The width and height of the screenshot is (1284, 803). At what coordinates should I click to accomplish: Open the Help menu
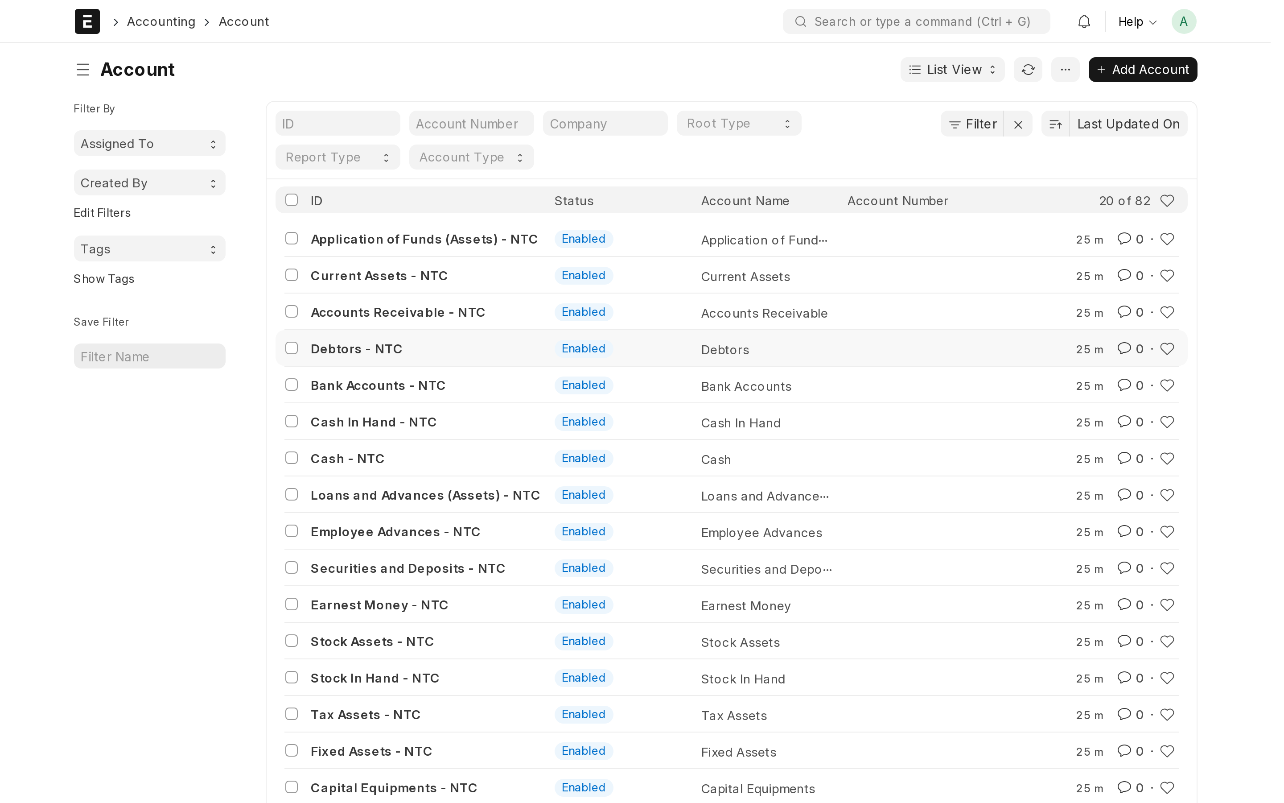1137,22
